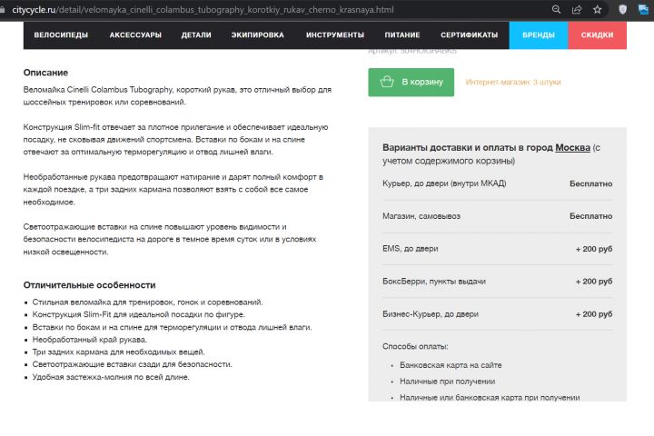Go to Сертификаты page
Image resolution: width=654 pixels, height=436 pixels.
469,35
